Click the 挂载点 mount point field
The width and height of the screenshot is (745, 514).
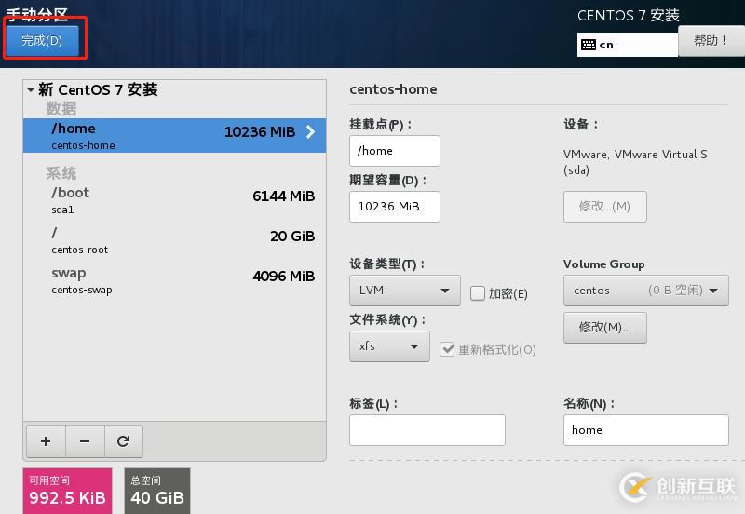(394, 151)
